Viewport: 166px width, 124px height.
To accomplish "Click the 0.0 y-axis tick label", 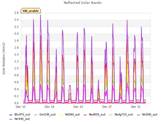I will pyautogui.click(x=17, y=103).
